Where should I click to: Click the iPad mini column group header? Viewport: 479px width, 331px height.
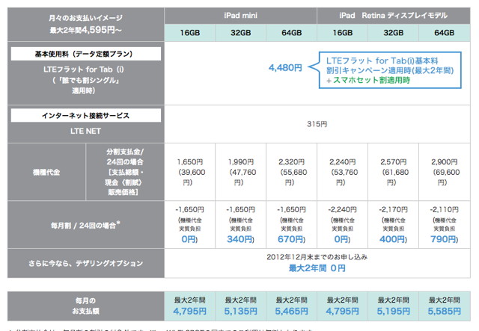[240, 14]
